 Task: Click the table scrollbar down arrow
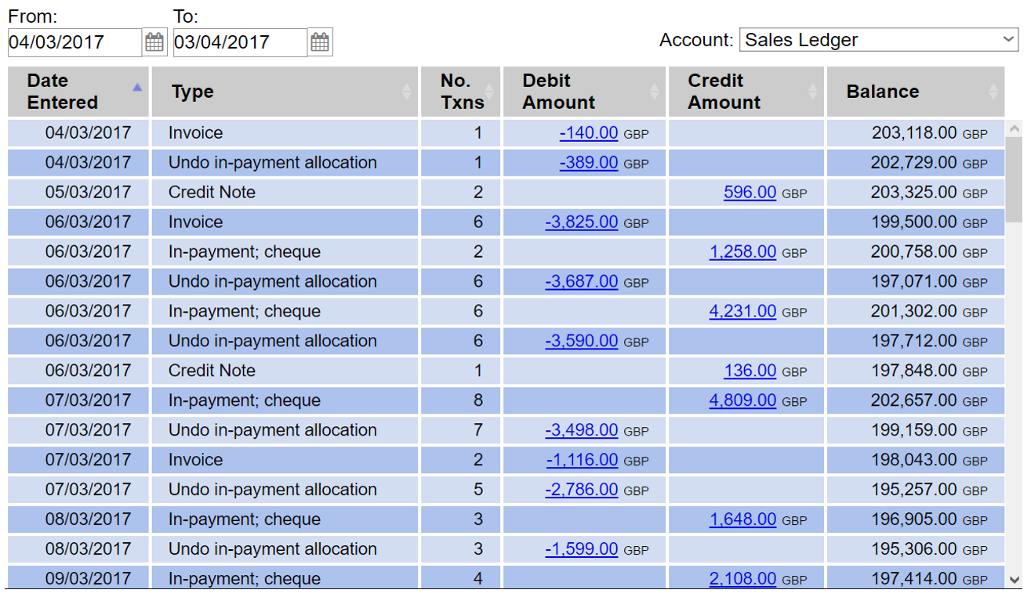tap(1014, 580)
